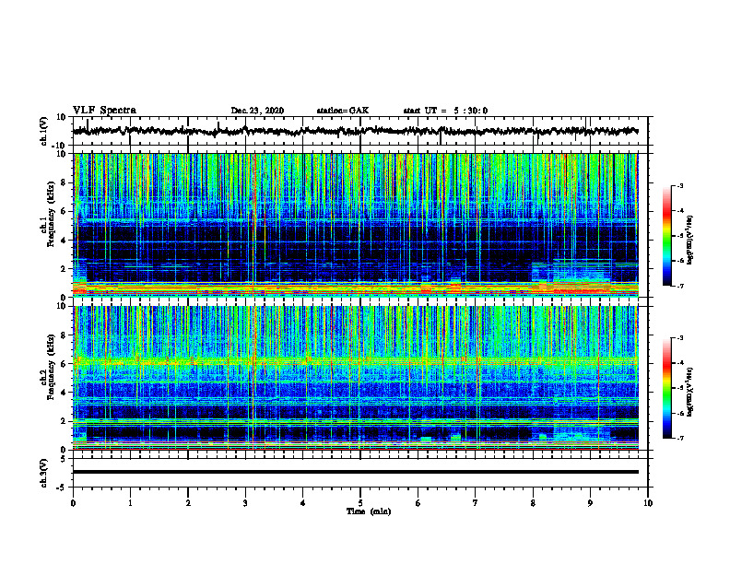730x564 pixels.
Task: Click the "2" kHz tick on ch.2 frequency axis
Action: coord(64,421)
